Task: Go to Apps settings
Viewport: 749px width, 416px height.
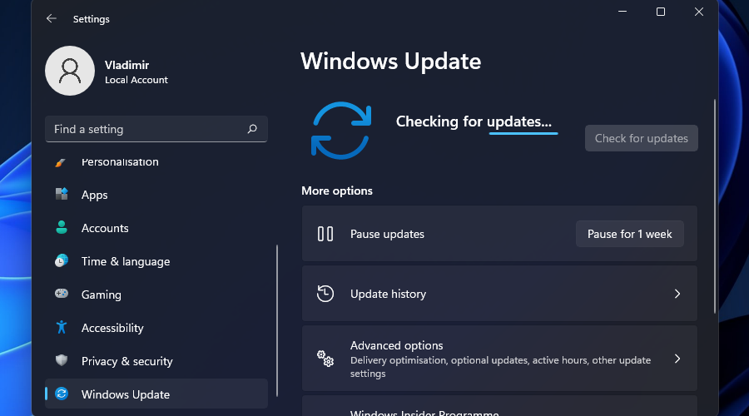Action: coord(156,195)
